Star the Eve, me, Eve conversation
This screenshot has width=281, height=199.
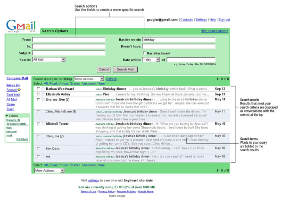(x=43, y=99)
